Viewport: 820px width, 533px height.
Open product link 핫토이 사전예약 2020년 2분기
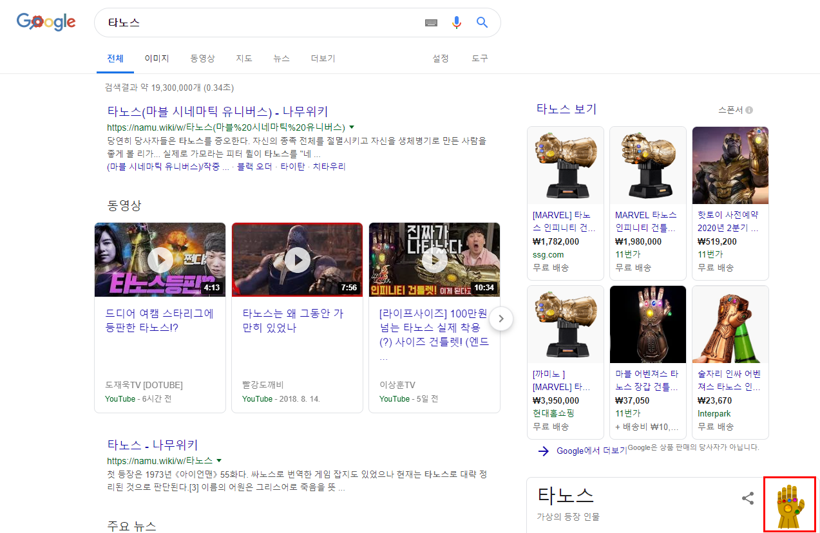coord(729,221)
